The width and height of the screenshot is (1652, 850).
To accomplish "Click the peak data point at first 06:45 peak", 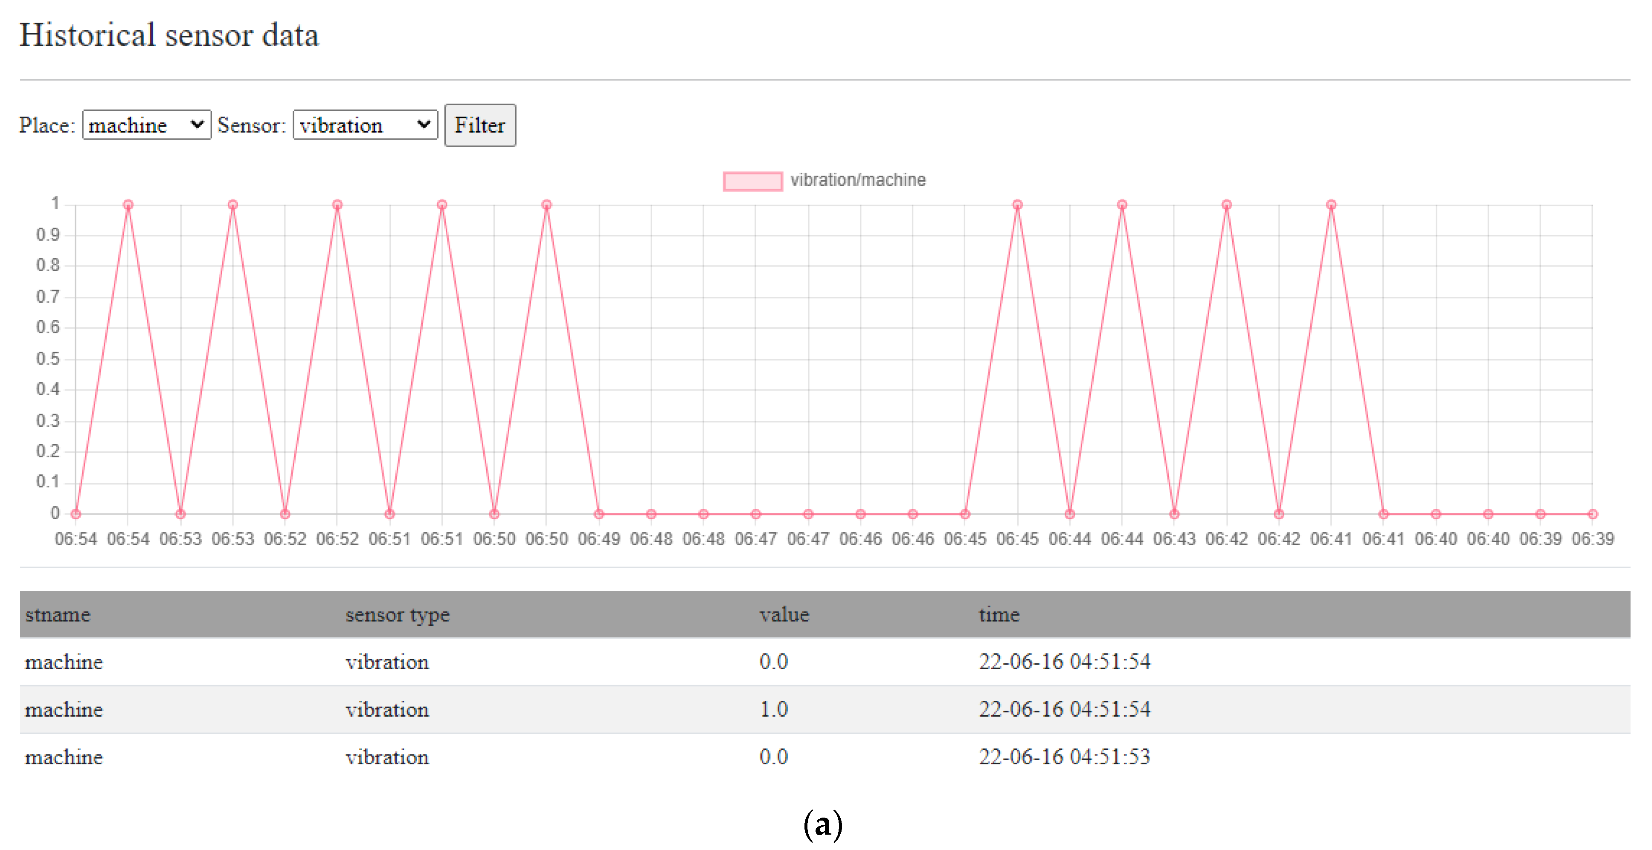I will click(x=1018, y=205).
